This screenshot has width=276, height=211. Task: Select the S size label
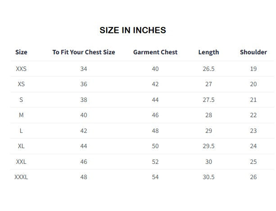coord(21,100)
